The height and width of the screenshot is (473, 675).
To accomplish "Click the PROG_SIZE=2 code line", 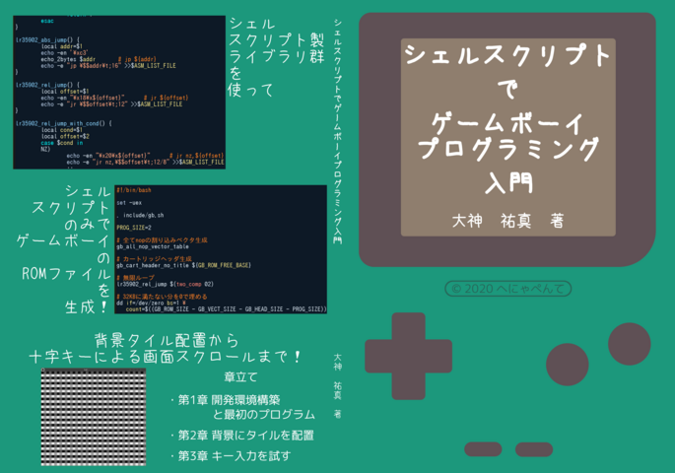I will (133, 228).
